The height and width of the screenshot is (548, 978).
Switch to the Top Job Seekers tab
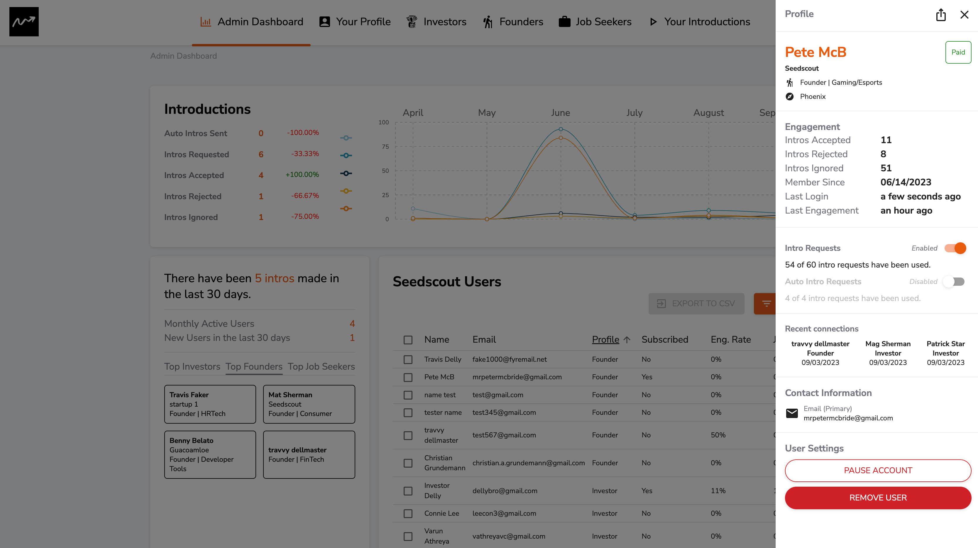point(321,366)
